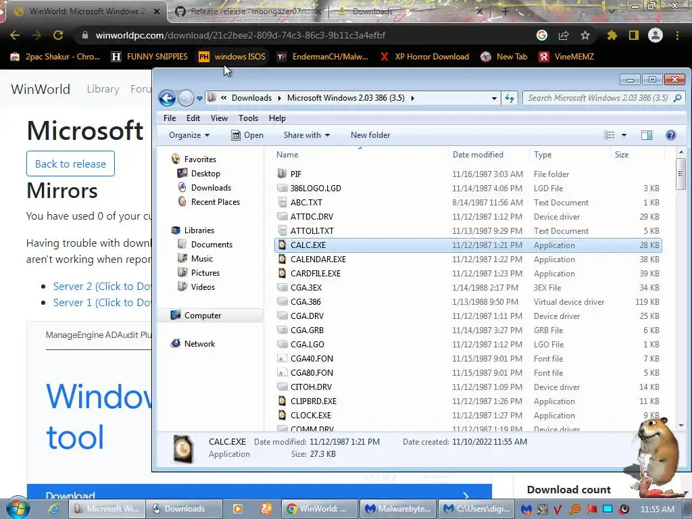Select CARDFILE.EXE application icon
This screenshot has height=519, width=692.
[x=282, y=273]
